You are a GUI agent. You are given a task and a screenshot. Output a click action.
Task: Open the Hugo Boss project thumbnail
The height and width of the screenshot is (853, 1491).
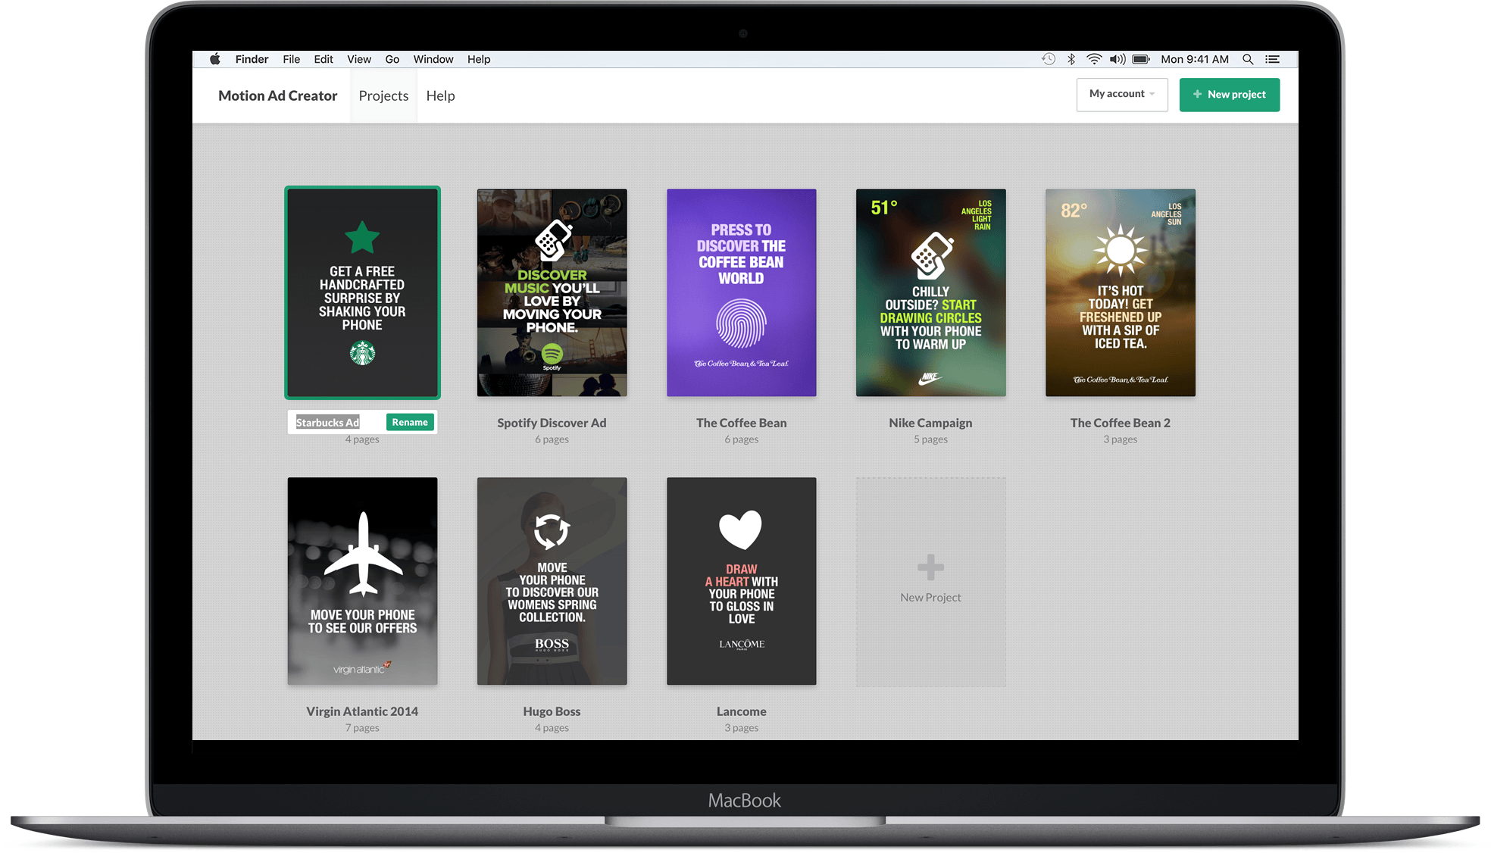pos(552,581)
